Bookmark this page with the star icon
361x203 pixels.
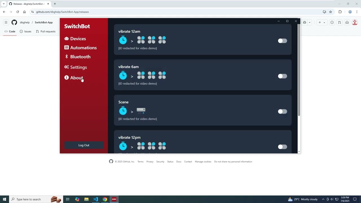click(x=331, y=12)
